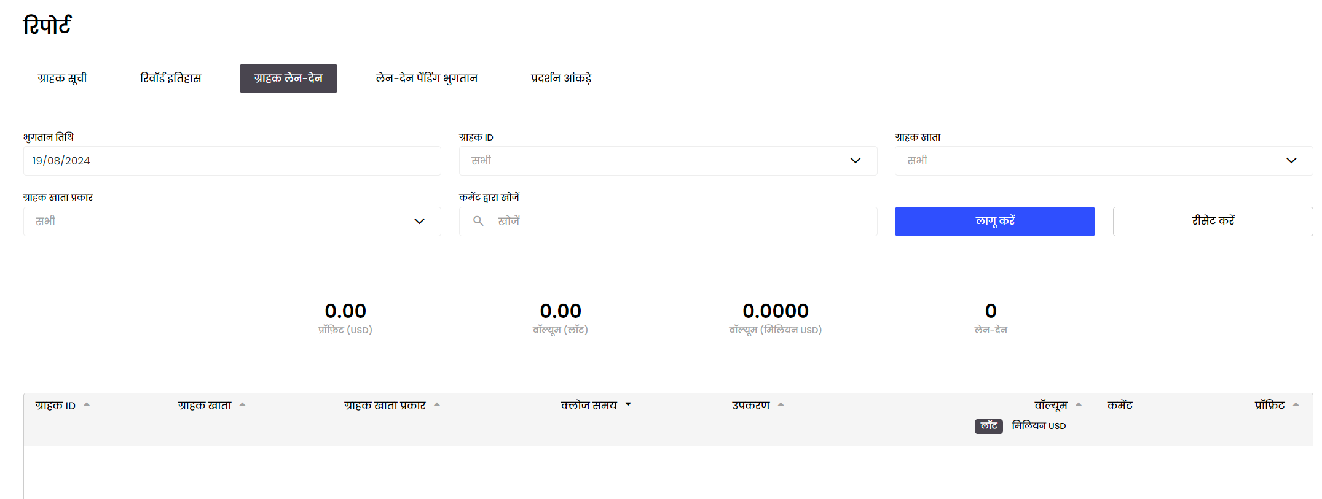Click the भुगतान तिथि date field
This screenshot has height=499, width=1322.
232,161
